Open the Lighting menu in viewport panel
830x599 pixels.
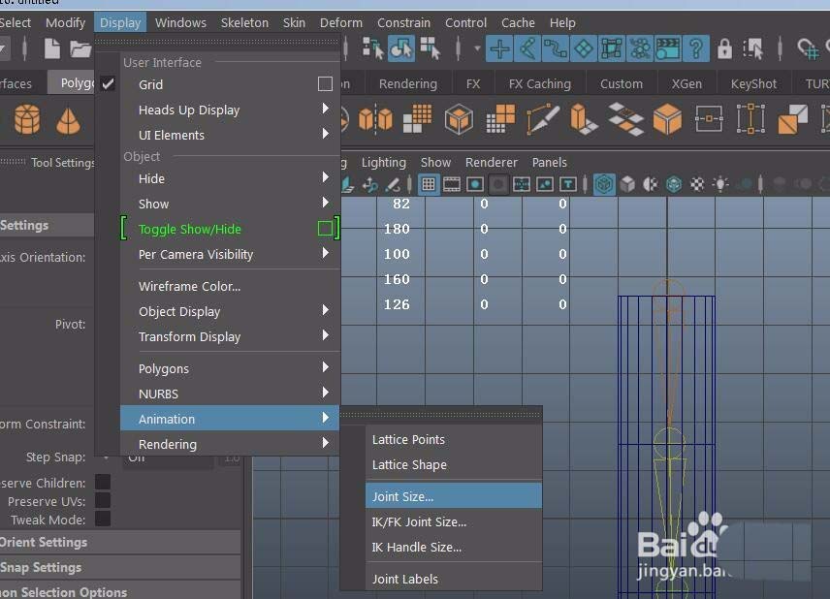(383, 162)
